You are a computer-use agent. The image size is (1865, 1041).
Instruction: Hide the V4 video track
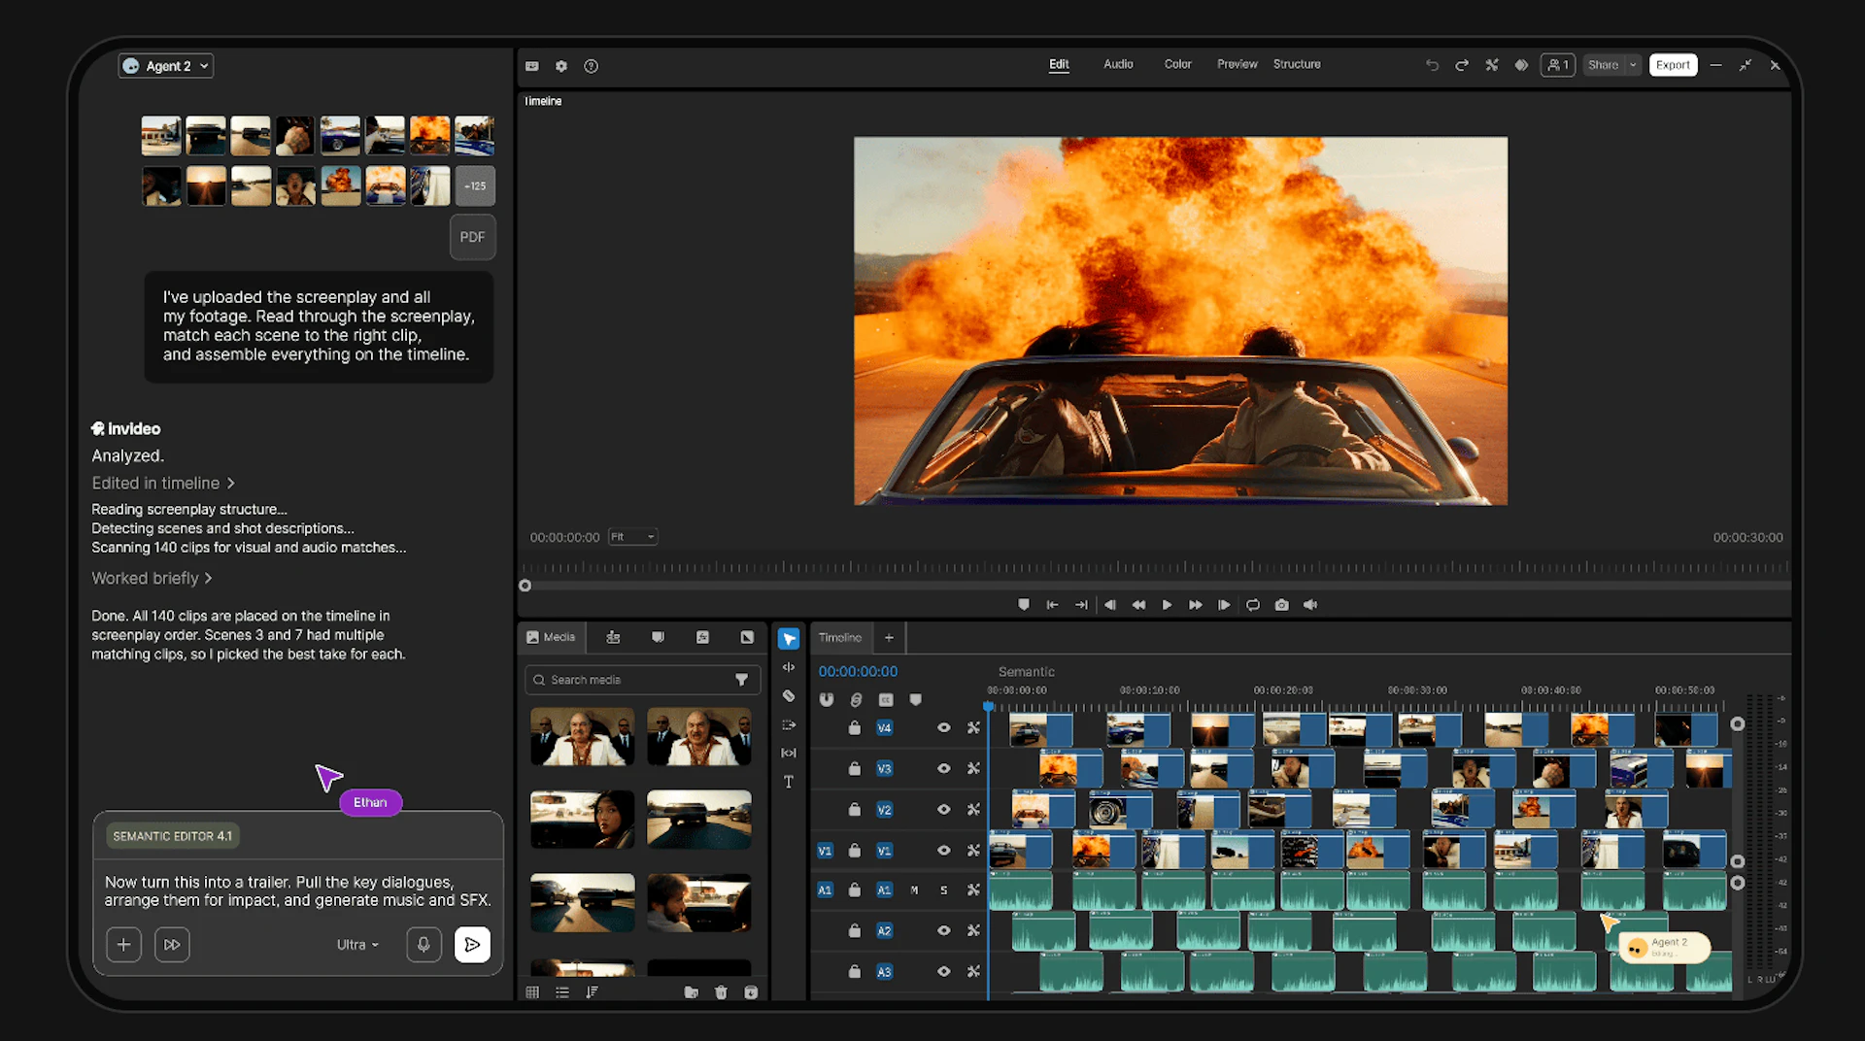[943, 727]
